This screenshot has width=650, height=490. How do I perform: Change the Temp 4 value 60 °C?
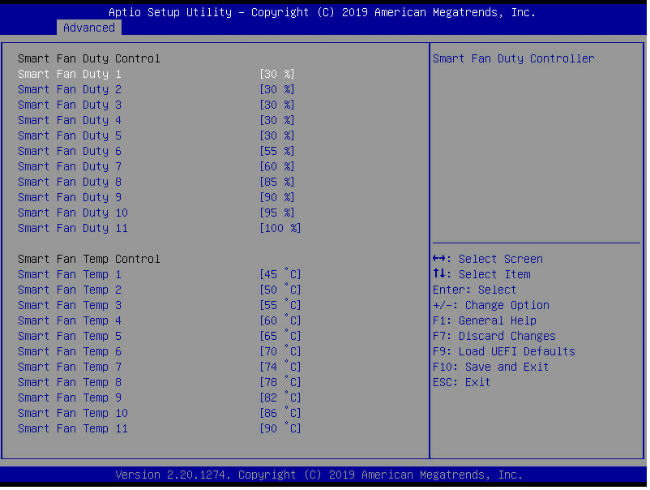click(280, 320)
